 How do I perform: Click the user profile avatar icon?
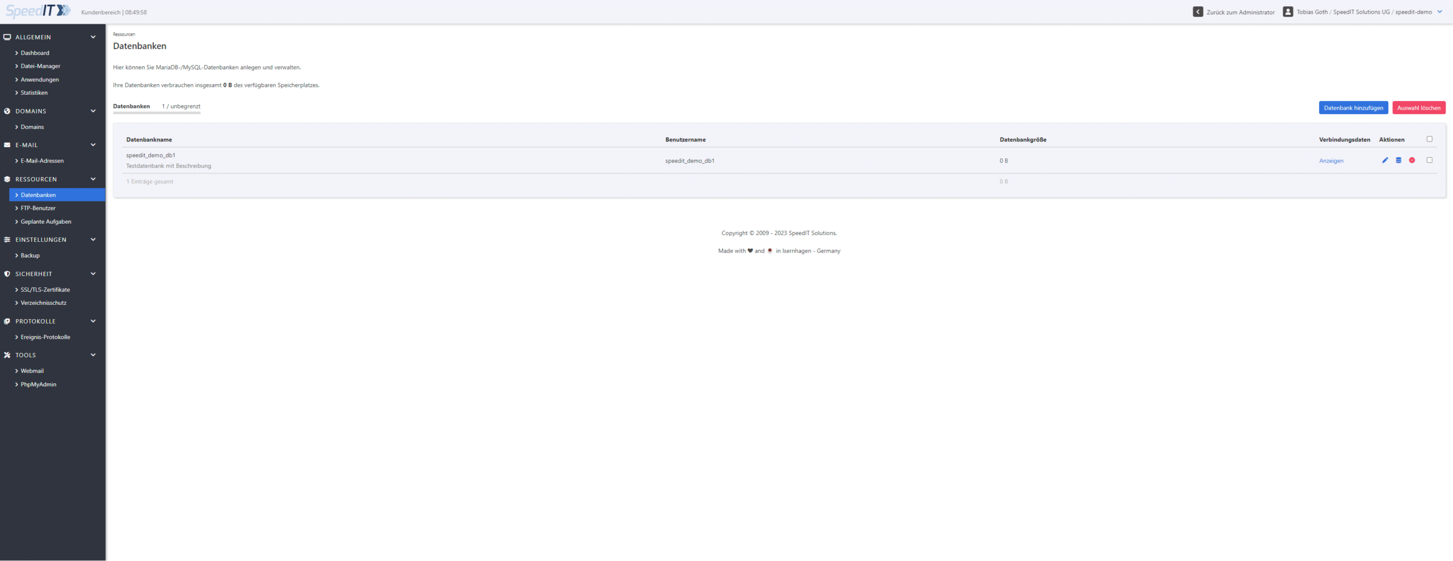[x=1288, y=12]
